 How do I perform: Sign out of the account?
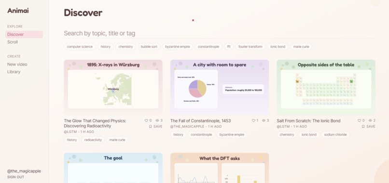15,177
